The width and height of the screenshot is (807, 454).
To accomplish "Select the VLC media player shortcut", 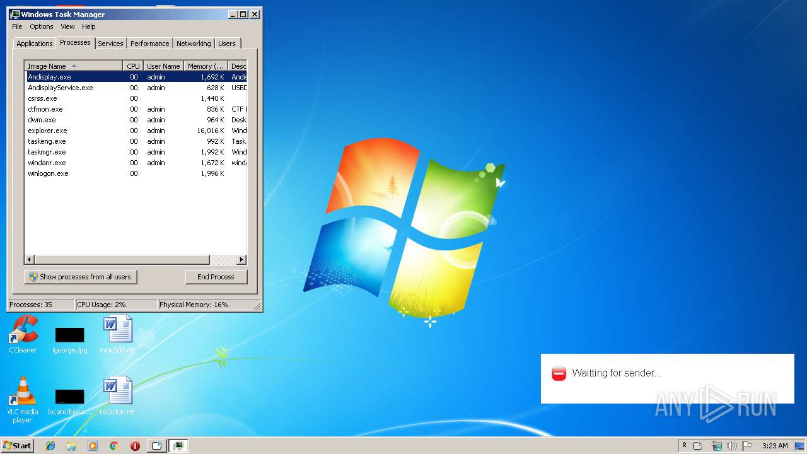I will (x=23, y=400).
